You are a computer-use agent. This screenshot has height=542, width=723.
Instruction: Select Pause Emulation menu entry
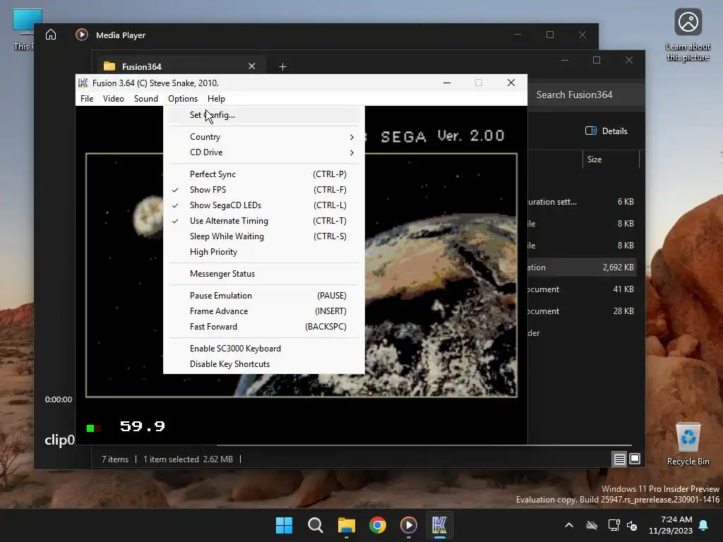264,296
